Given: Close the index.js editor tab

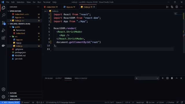Looking at the screenshot, I should (94, 7).
